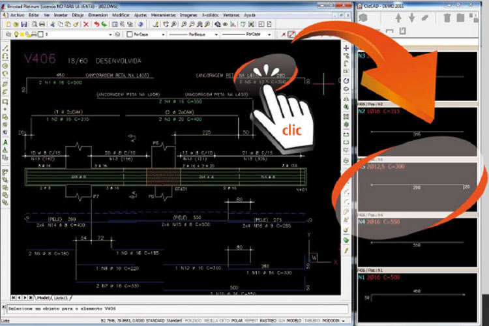The width and height of the screenshot is (489, 326).
Task: Click the Print icon in toolbar
Action: (x=42, y=24)
